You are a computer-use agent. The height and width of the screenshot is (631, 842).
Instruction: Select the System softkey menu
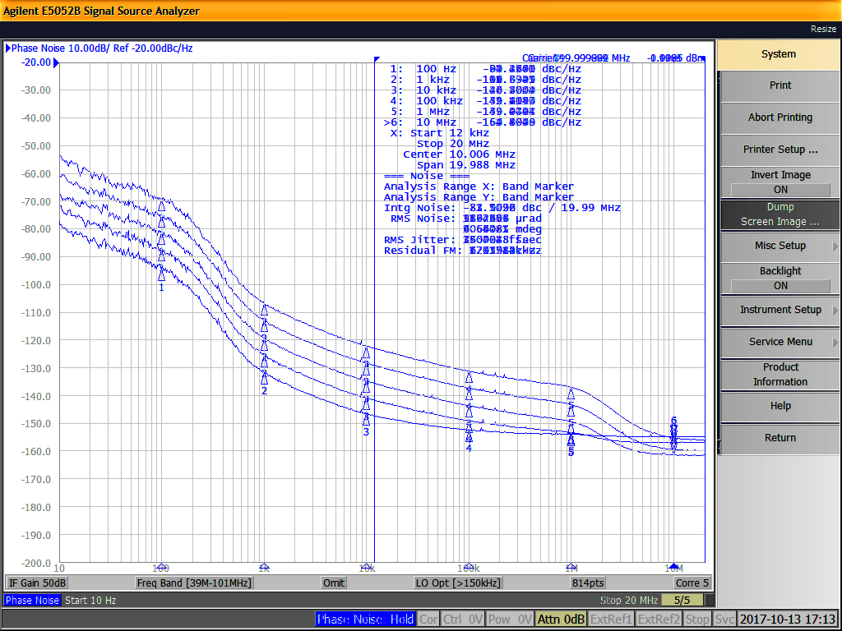pyautogui.click(x=778, y=53)
